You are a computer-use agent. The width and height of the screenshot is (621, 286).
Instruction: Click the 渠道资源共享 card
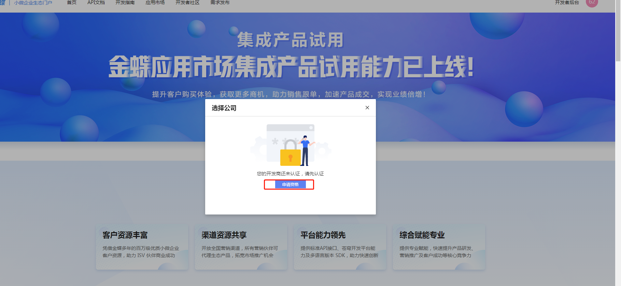pyautogui.click(x=241, y=247)
